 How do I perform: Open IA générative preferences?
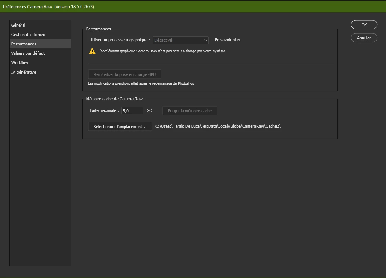(x=40, y=72)
